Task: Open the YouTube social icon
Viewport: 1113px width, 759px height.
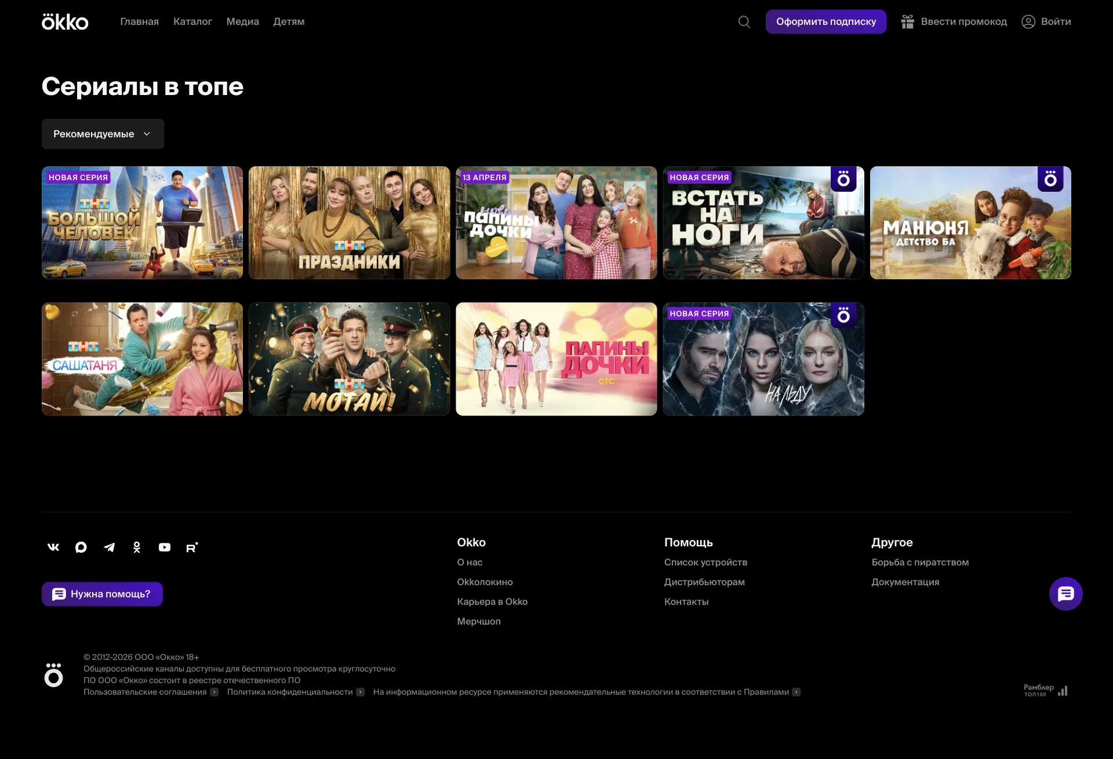Action: click(165, 547)
